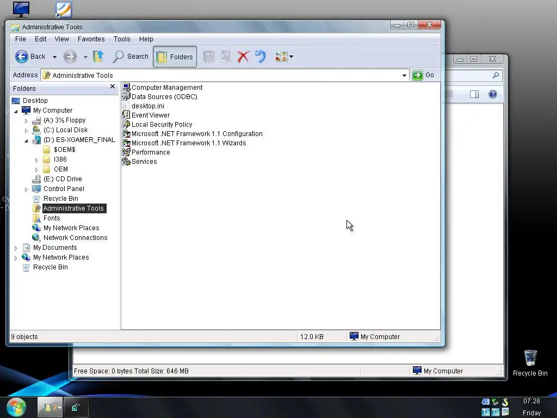Click the folder taskbar button
557x418 pixels.
[50, 407]
